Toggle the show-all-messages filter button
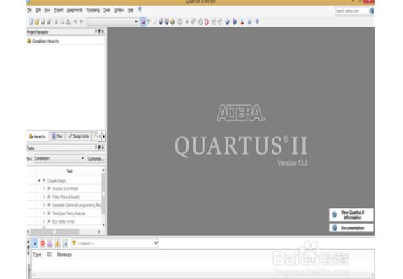Image resolution: width=403 pixels, height=279 pixels. point(35,243)
